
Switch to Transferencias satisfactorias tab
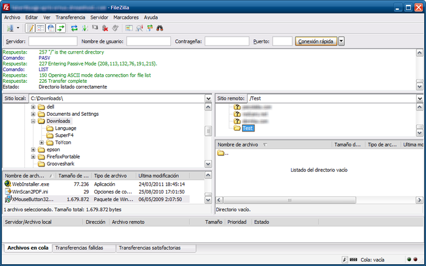pos(156,248)
